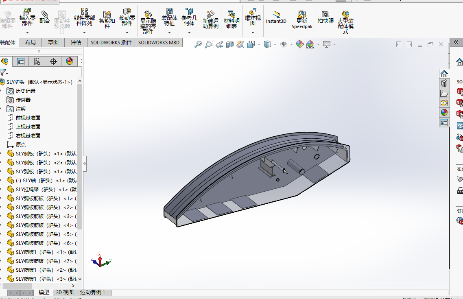The width and height of the screenshot is (463, 299).
Task: Click Apply Scene icon in view toolbar
Action: pos(310,45)
